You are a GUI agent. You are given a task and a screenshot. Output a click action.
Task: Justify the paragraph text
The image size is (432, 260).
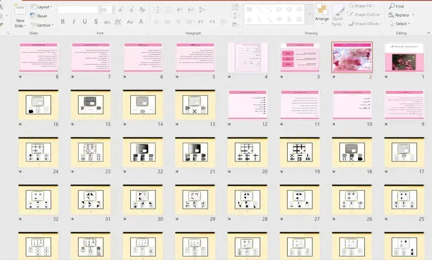pos(189,22)
